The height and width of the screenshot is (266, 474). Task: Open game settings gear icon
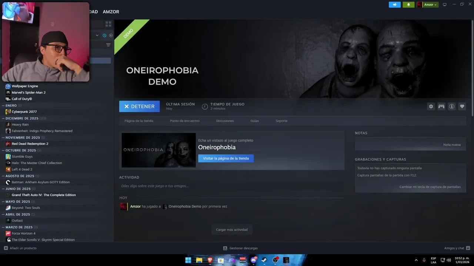click(431, 106)
